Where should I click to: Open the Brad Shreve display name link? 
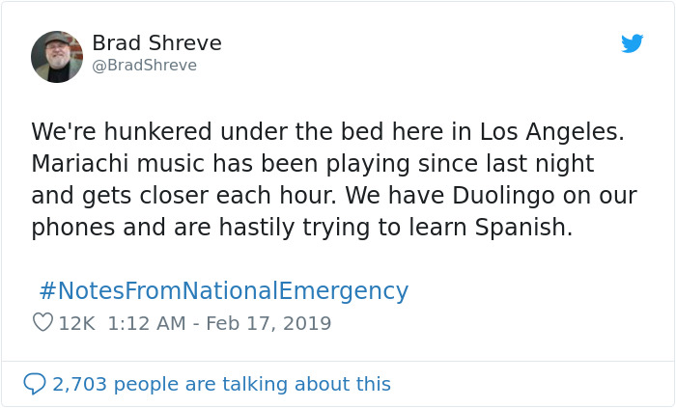coord(156,43)
